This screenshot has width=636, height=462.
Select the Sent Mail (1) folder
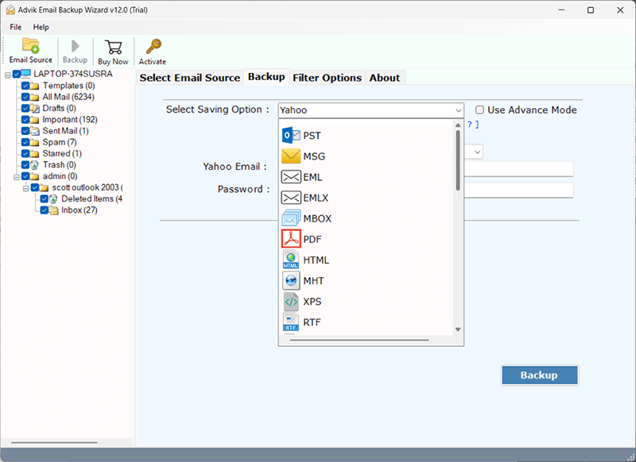[x=65, y=131]
